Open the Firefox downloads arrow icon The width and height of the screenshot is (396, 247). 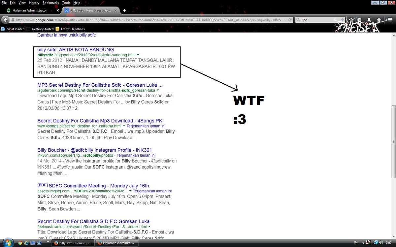[369, 20]
